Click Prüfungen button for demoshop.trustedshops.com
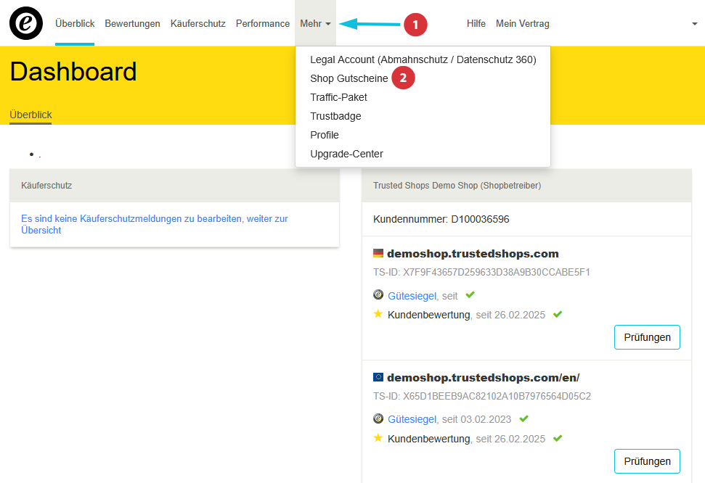This screenshot has width=705, height=483. pos(647,337)
